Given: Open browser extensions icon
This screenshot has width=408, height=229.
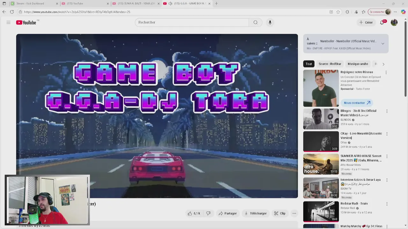Looking at the screenshot, I should click(x=347, y=12).
